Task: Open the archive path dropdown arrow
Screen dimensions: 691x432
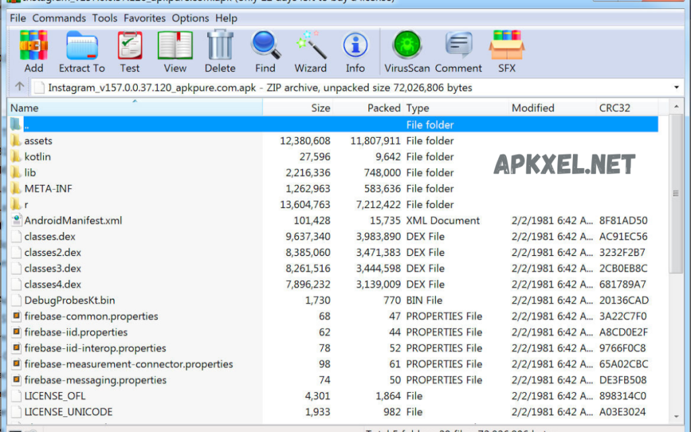Action: pyautogui.click(x=678, y=86)
